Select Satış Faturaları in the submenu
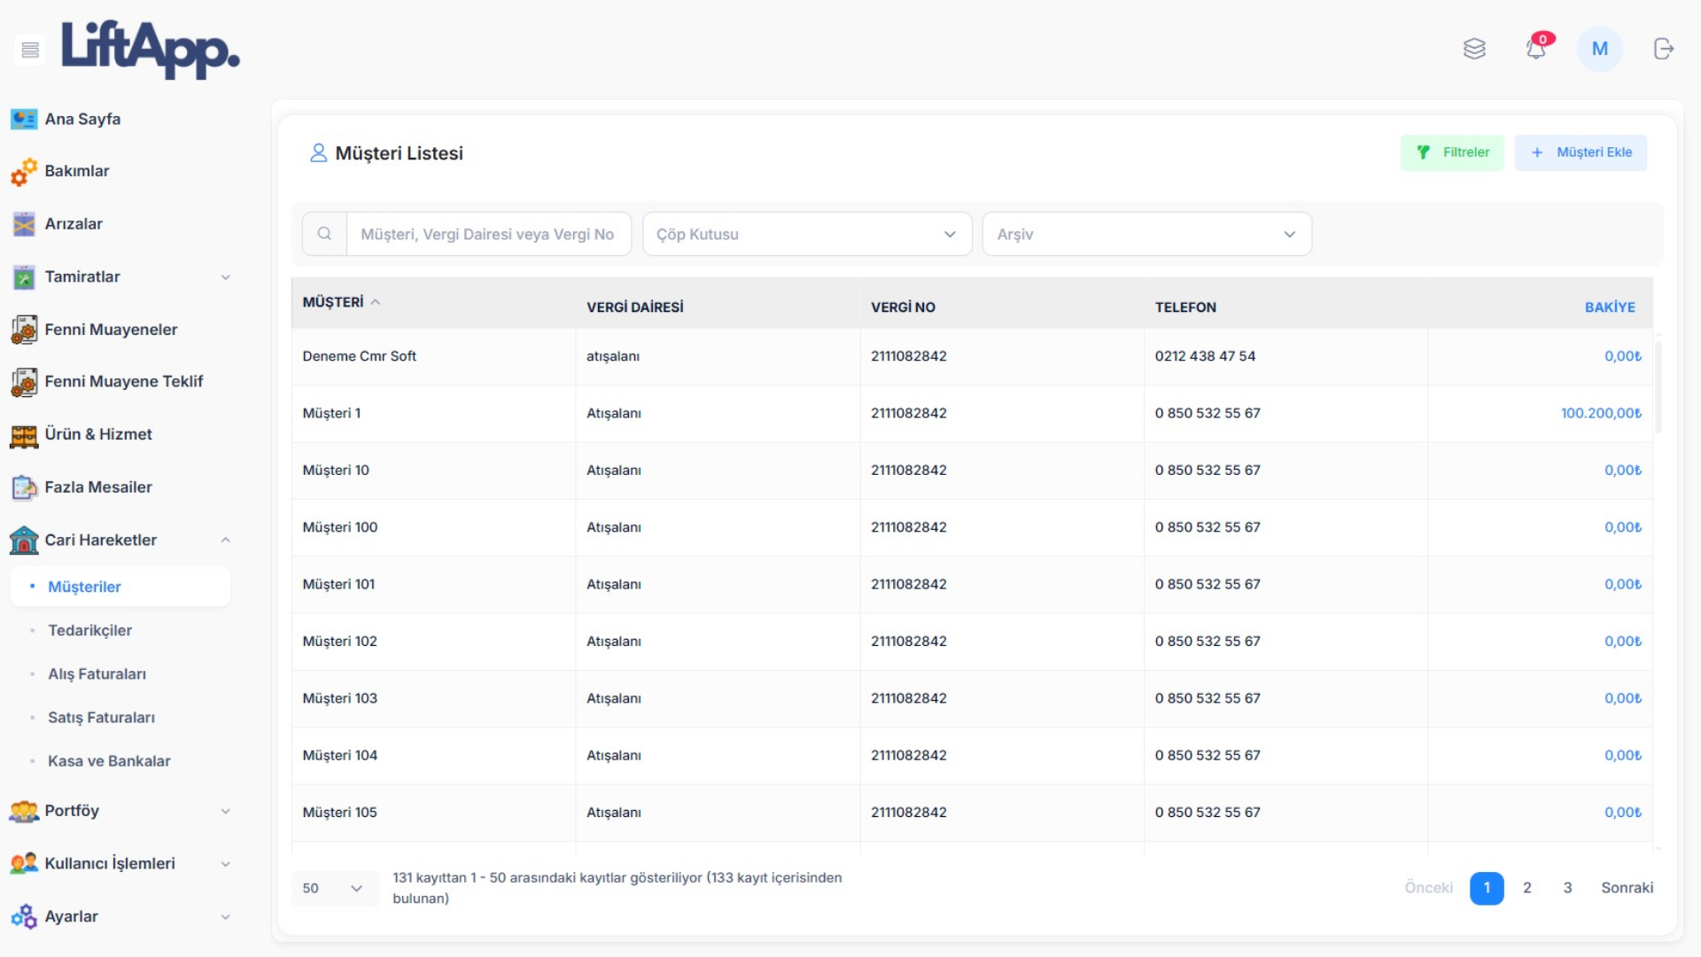Image resolution: width=1701 pixels, height=957 pixels. (x=101, y=718)
